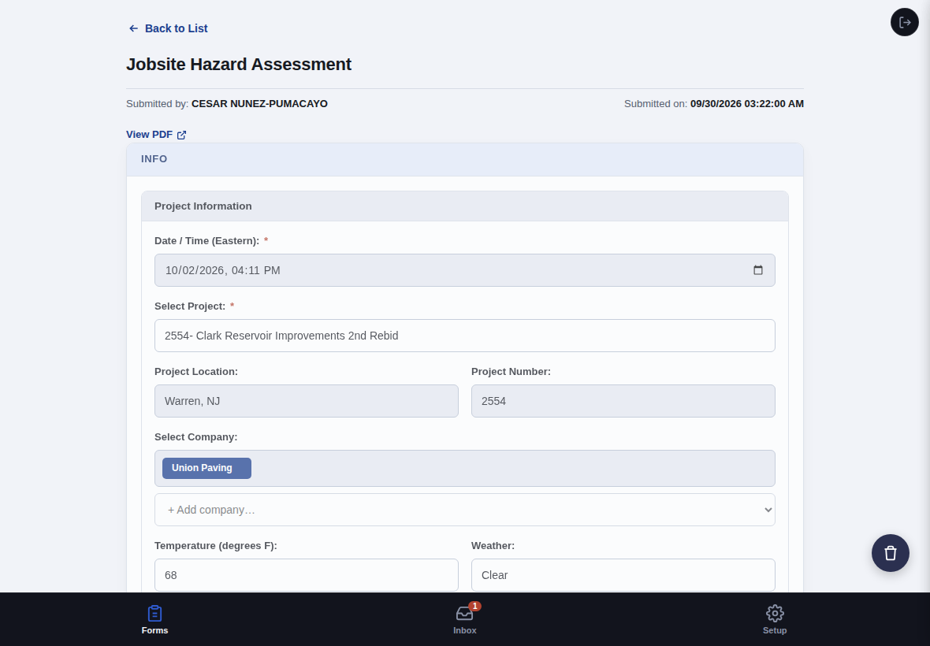Click the INFO section header
This screenshot has width=930, height=646.
click(465, 159)
